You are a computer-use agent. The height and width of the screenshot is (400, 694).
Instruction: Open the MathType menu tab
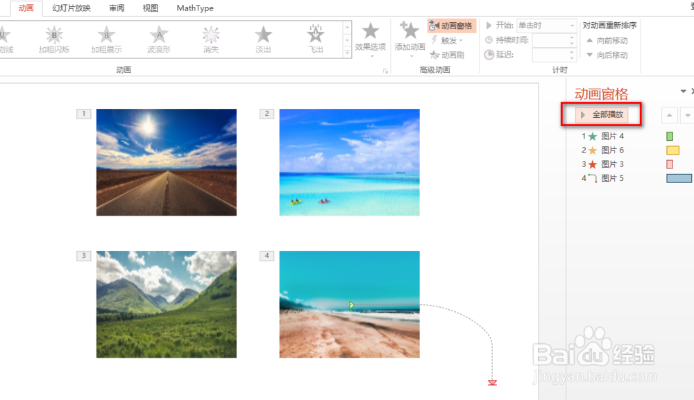tap(194, 8)
